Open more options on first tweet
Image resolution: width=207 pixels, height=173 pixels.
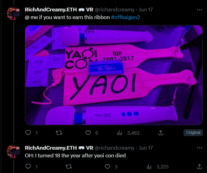click(x=199, y=10)
